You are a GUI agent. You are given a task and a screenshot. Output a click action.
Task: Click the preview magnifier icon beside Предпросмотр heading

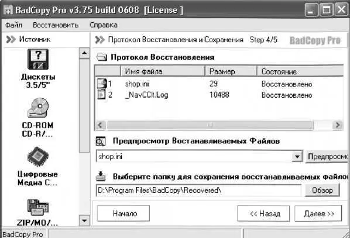[x=101, y=141]
